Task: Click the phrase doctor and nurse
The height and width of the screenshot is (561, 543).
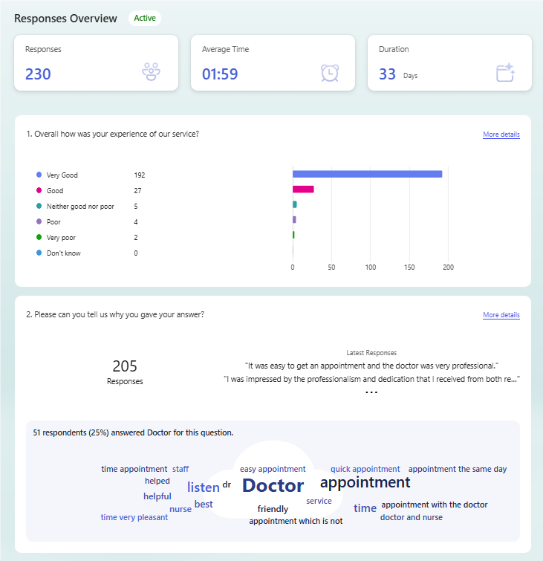Action: 412,517
